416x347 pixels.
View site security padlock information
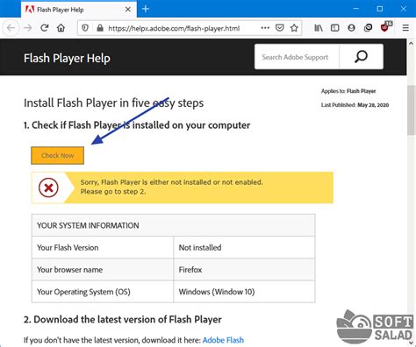tap(100, 28)
